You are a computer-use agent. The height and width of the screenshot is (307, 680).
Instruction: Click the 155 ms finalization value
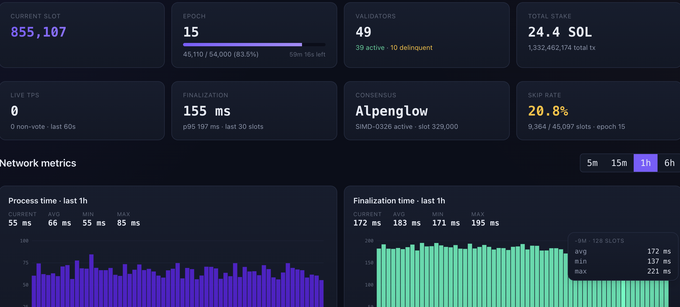(x=207, y=111)
